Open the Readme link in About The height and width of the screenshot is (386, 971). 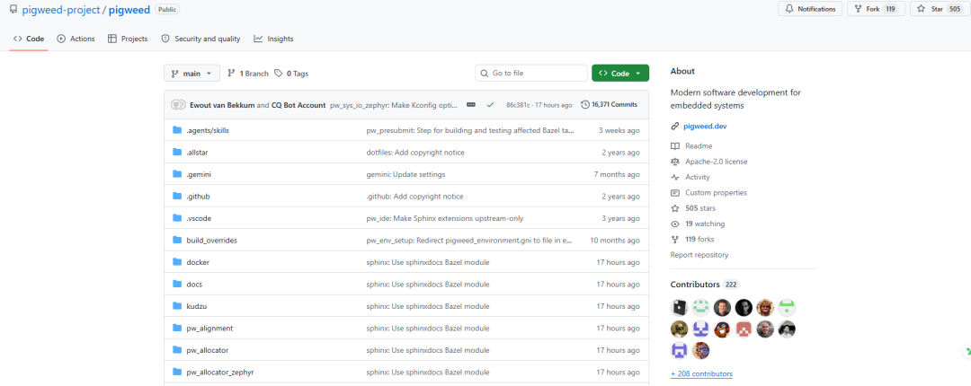pyautogui.click(x=699, y=146)
